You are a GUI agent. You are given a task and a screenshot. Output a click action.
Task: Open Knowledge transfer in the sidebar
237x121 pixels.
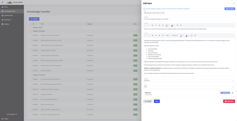12,11
